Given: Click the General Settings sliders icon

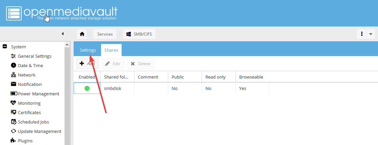Looking at the screenshot, I should 14,56.
